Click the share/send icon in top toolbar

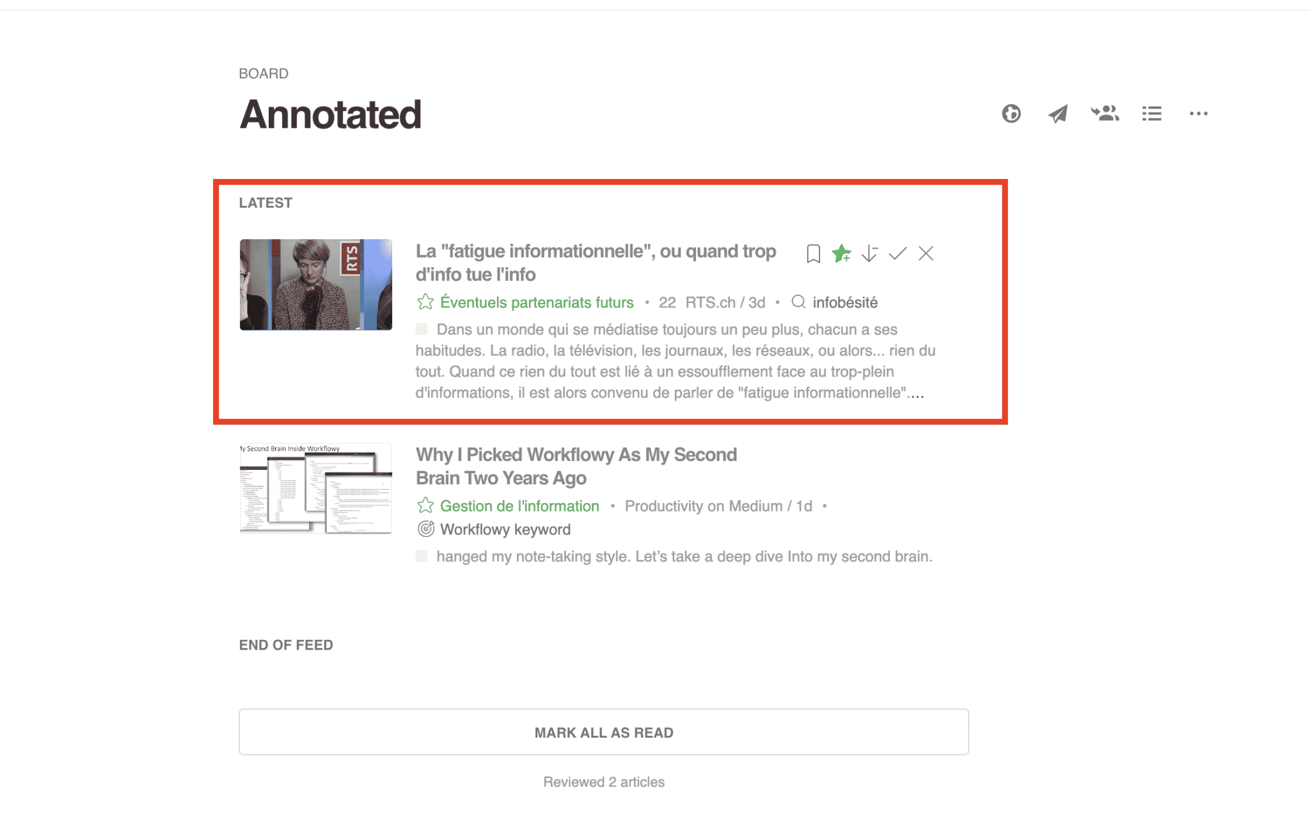[1058, 114]
